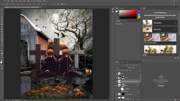The width and height of the screenshot is (180, 101).
Task: Open the Remove small objects tutorial
Action: click(160, 39)
